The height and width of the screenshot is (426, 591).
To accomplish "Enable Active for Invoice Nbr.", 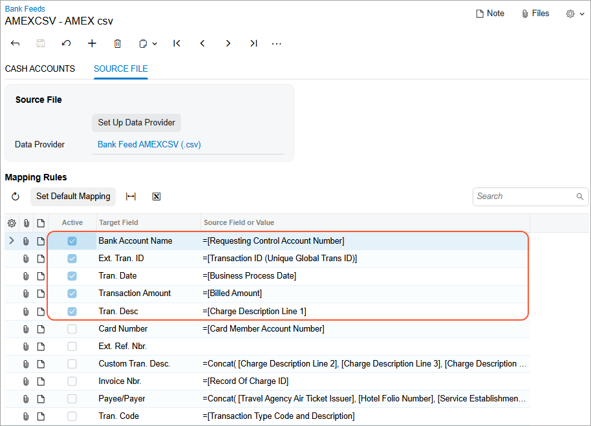I will (72, 381).
